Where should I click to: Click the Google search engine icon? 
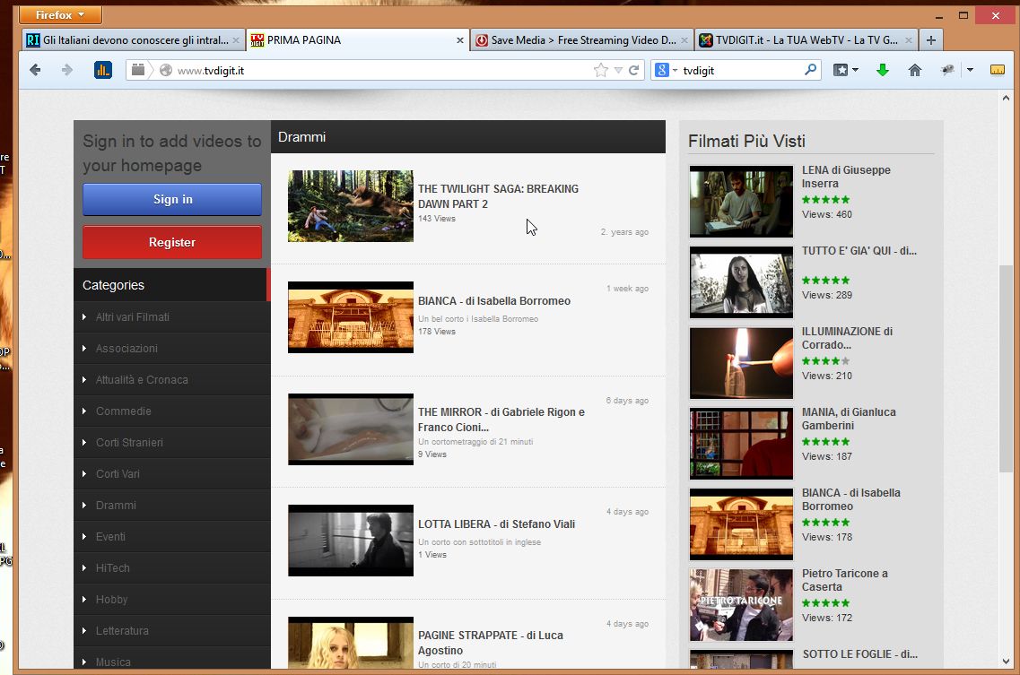tap(661, 70)
